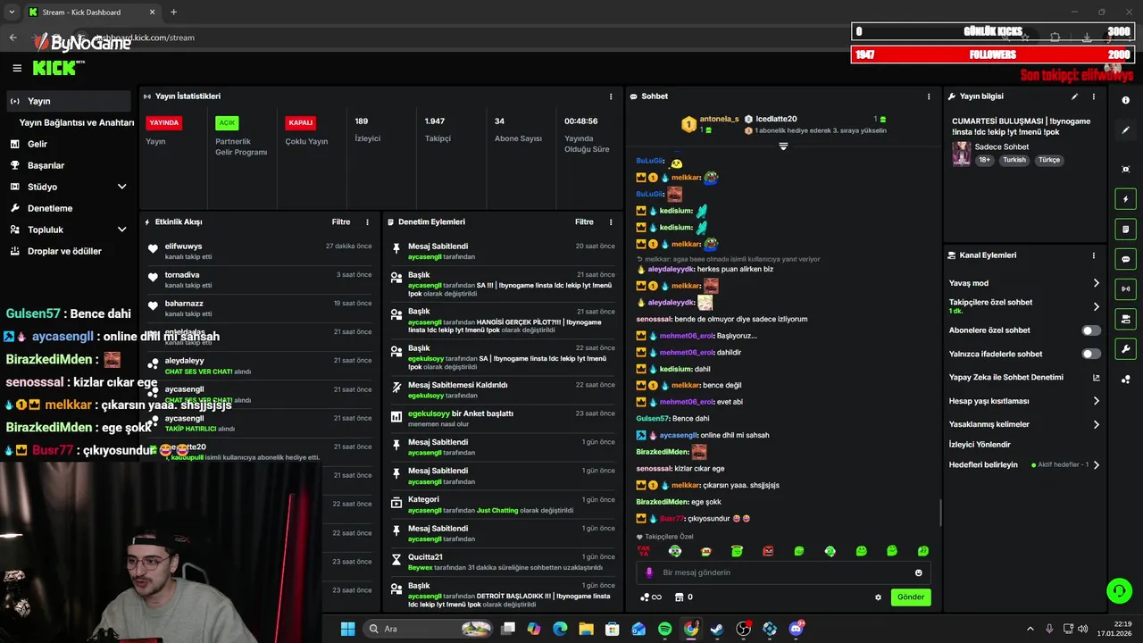1143x643 pixels.
Task: Select the focus frame icon in the right sidebar
Action: (1125, 169)
